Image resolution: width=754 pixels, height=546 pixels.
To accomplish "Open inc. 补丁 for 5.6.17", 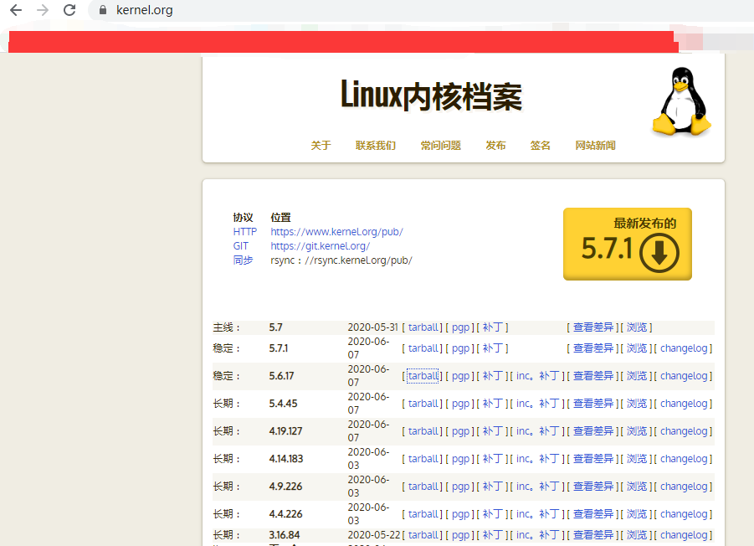I will coord(537,376).
